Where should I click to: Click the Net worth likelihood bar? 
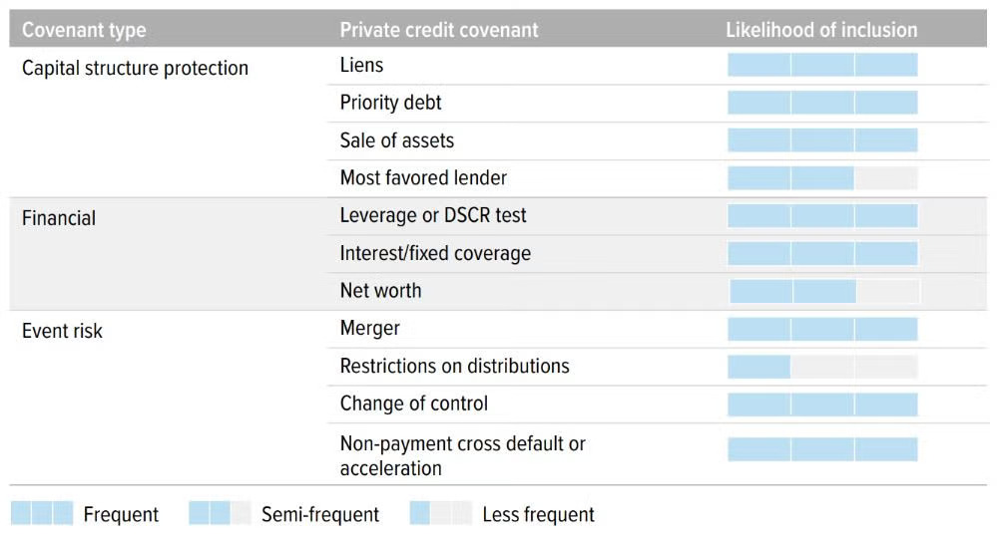tap(823, 291)
